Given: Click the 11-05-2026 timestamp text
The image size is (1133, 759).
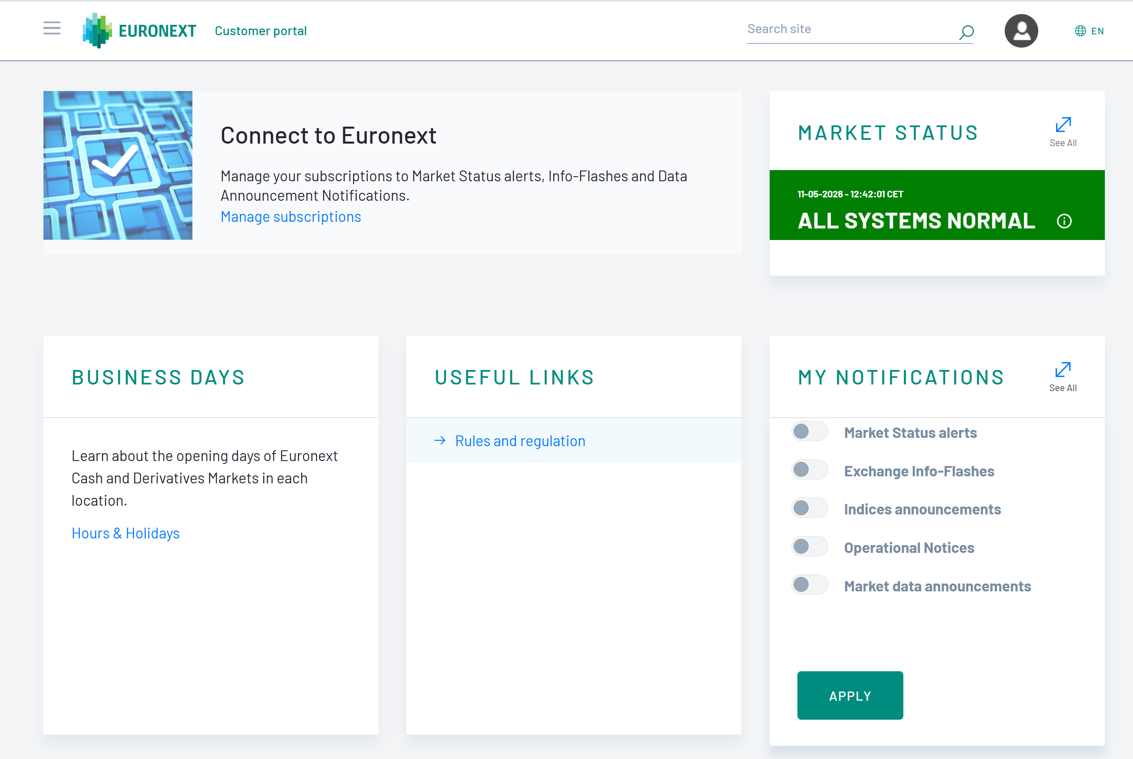Looking at the screenshot, I should pyautogui.click(x=850, y=194).
